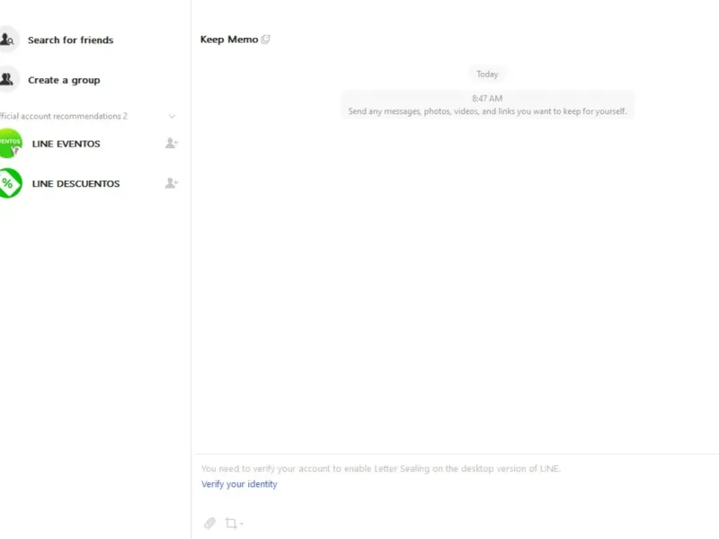Open LINE EVENTOS avatar
Viewport: 719px width, 539px height.
pos(10,144)
